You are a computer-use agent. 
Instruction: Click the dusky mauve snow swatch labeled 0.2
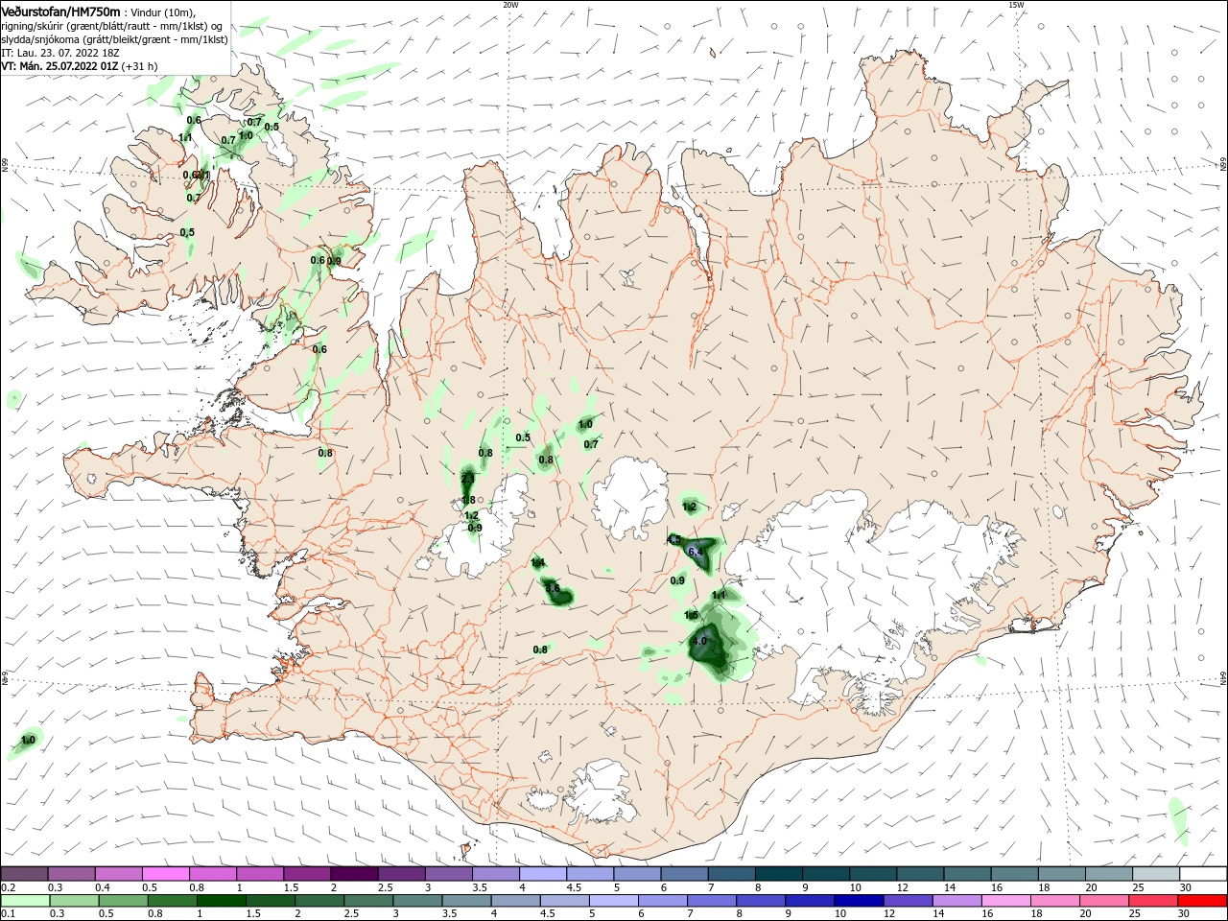tap(25, 874)
